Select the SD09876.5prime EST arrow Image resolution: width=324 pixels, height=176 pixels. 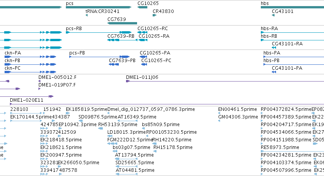pos(81,121)
